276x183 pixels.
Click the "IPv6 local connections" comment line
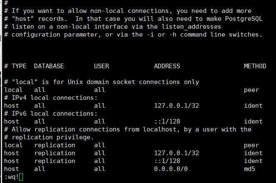click(x=51, y=114)
